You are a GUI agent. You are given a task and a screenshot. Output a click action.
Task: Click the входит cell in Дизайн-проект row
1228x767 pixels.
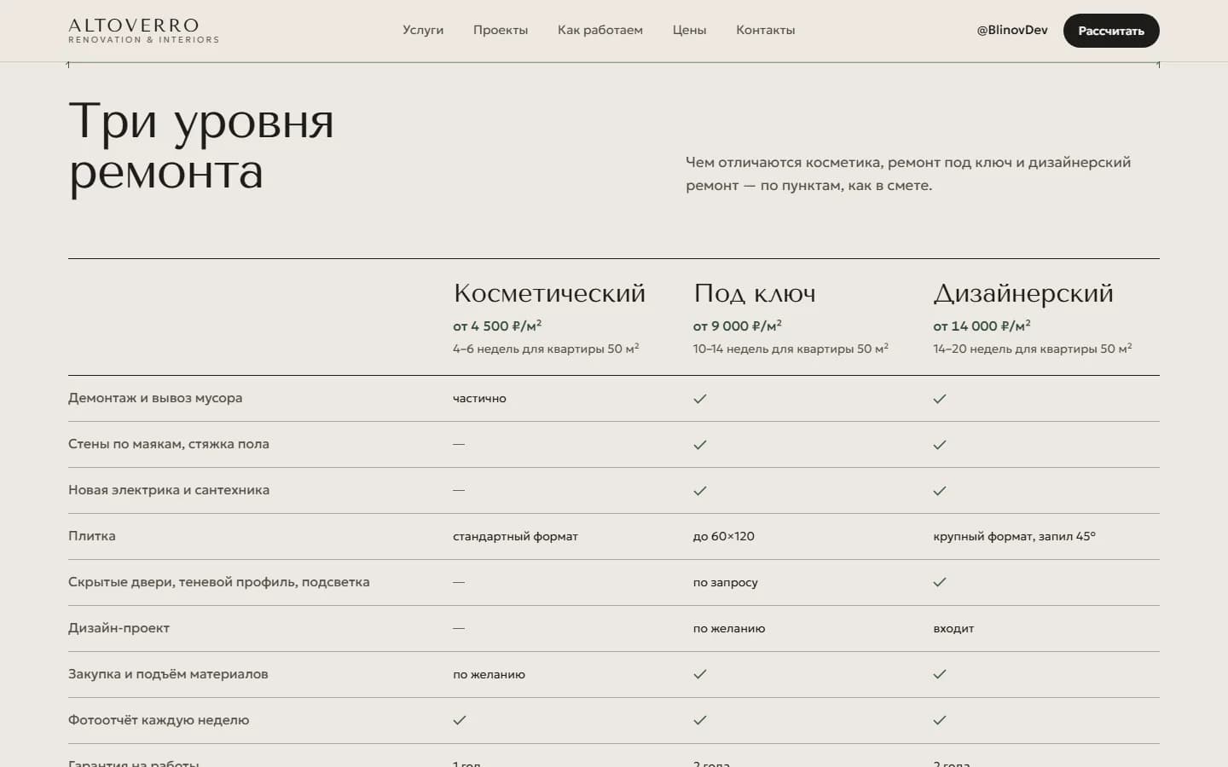pos(953,629)
